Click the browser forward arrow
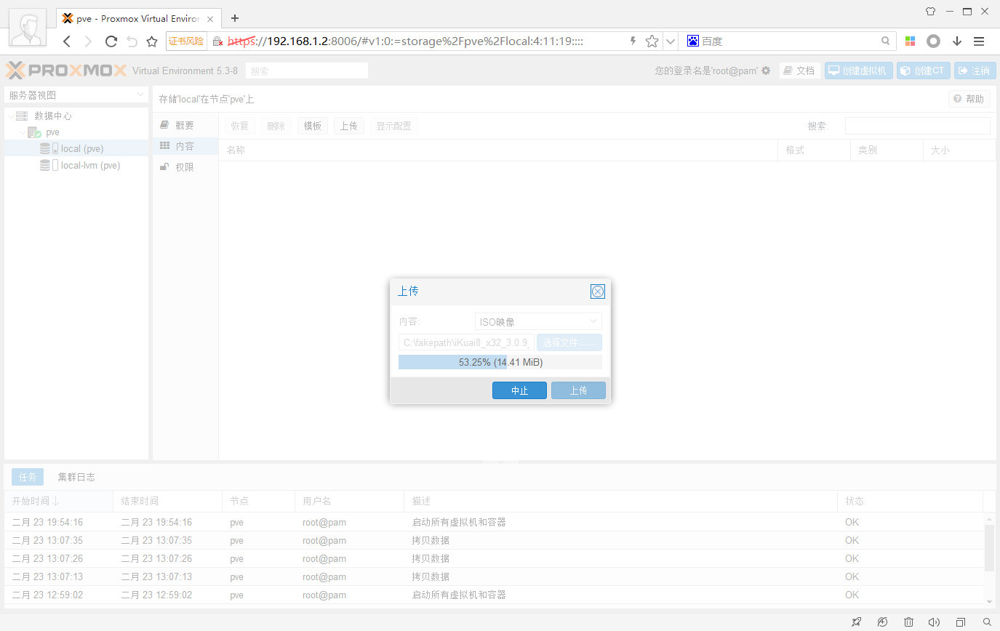This screenshot has width=1000, height=631. [89, 41]
